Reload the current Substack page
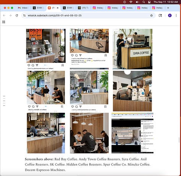 click(x=17, y=16)
